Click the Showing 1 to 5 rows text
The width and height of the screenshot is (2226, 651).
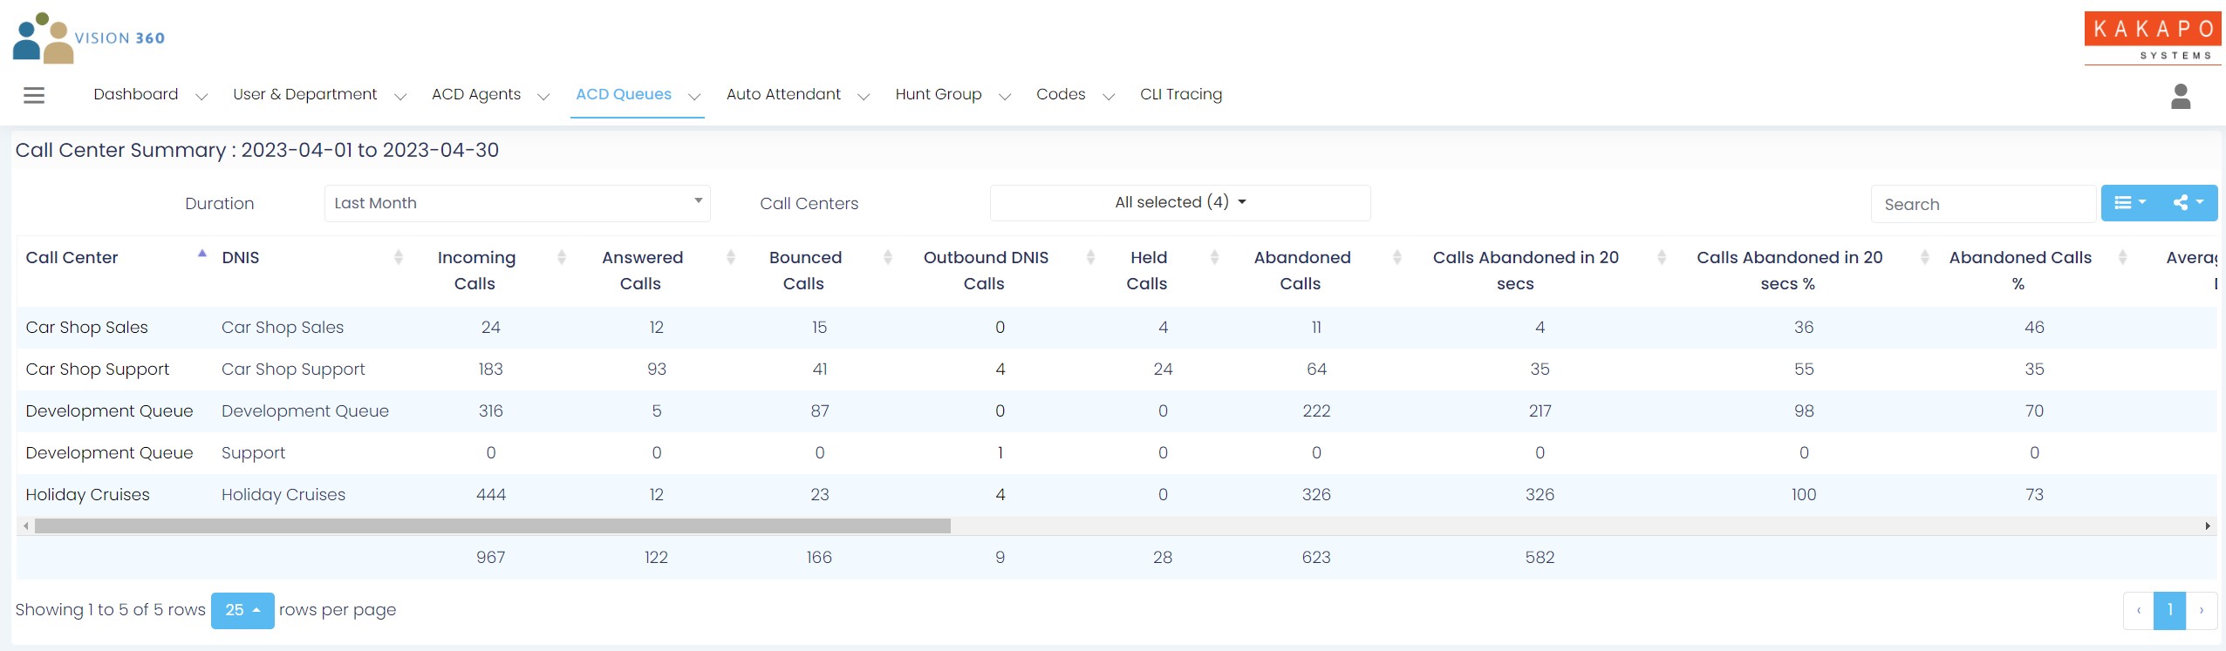[x=110, y=610]
